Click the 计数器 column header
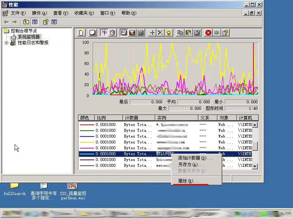The width and height of the screenshot is (293, 219). click(x=138, y=118)
